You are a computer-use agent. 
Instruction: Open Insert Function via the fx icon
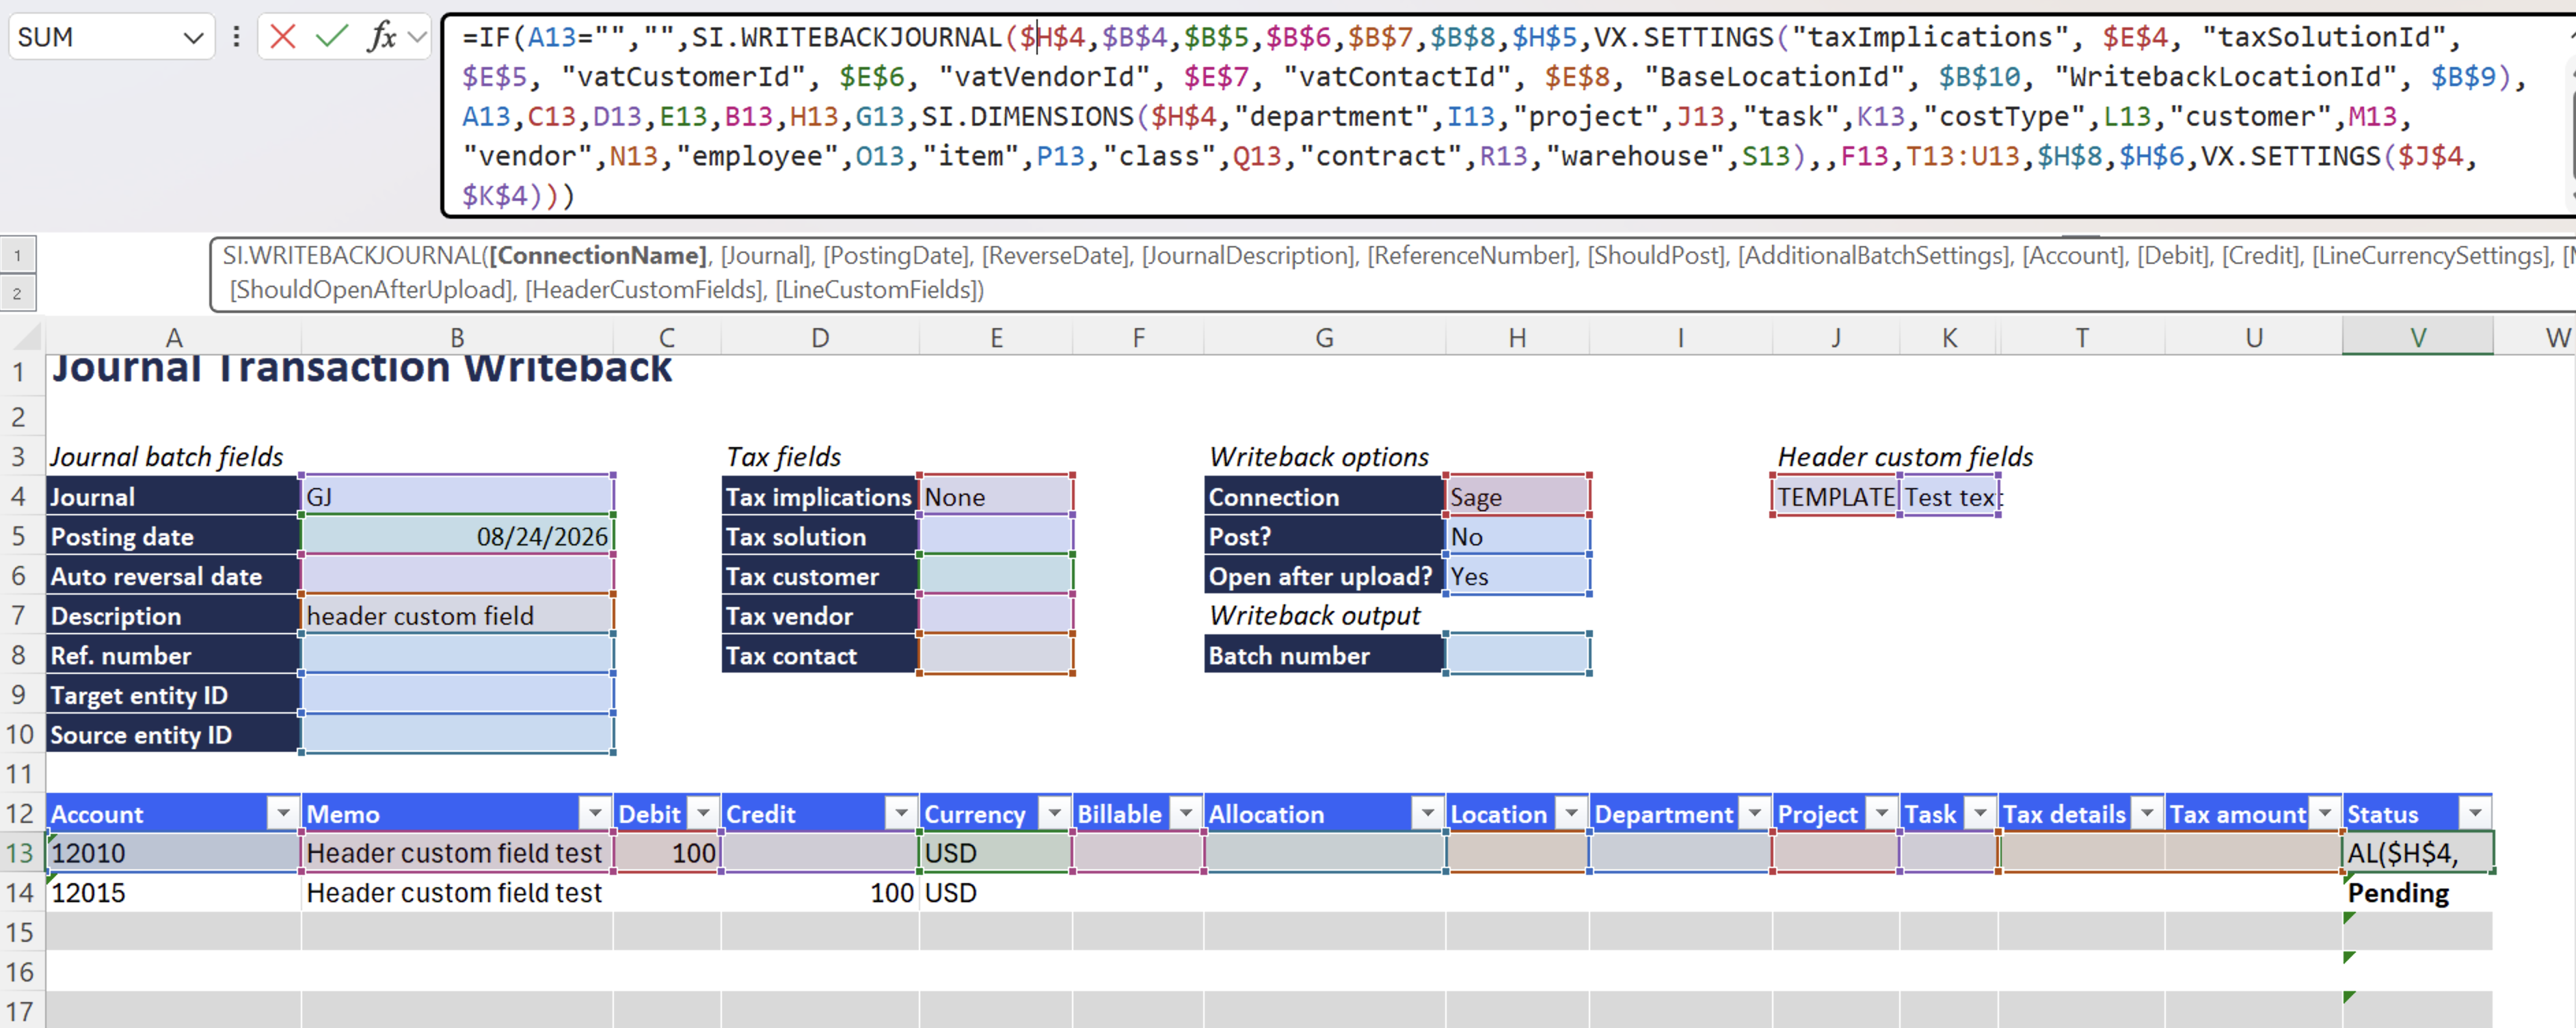[x=381, y=37]
